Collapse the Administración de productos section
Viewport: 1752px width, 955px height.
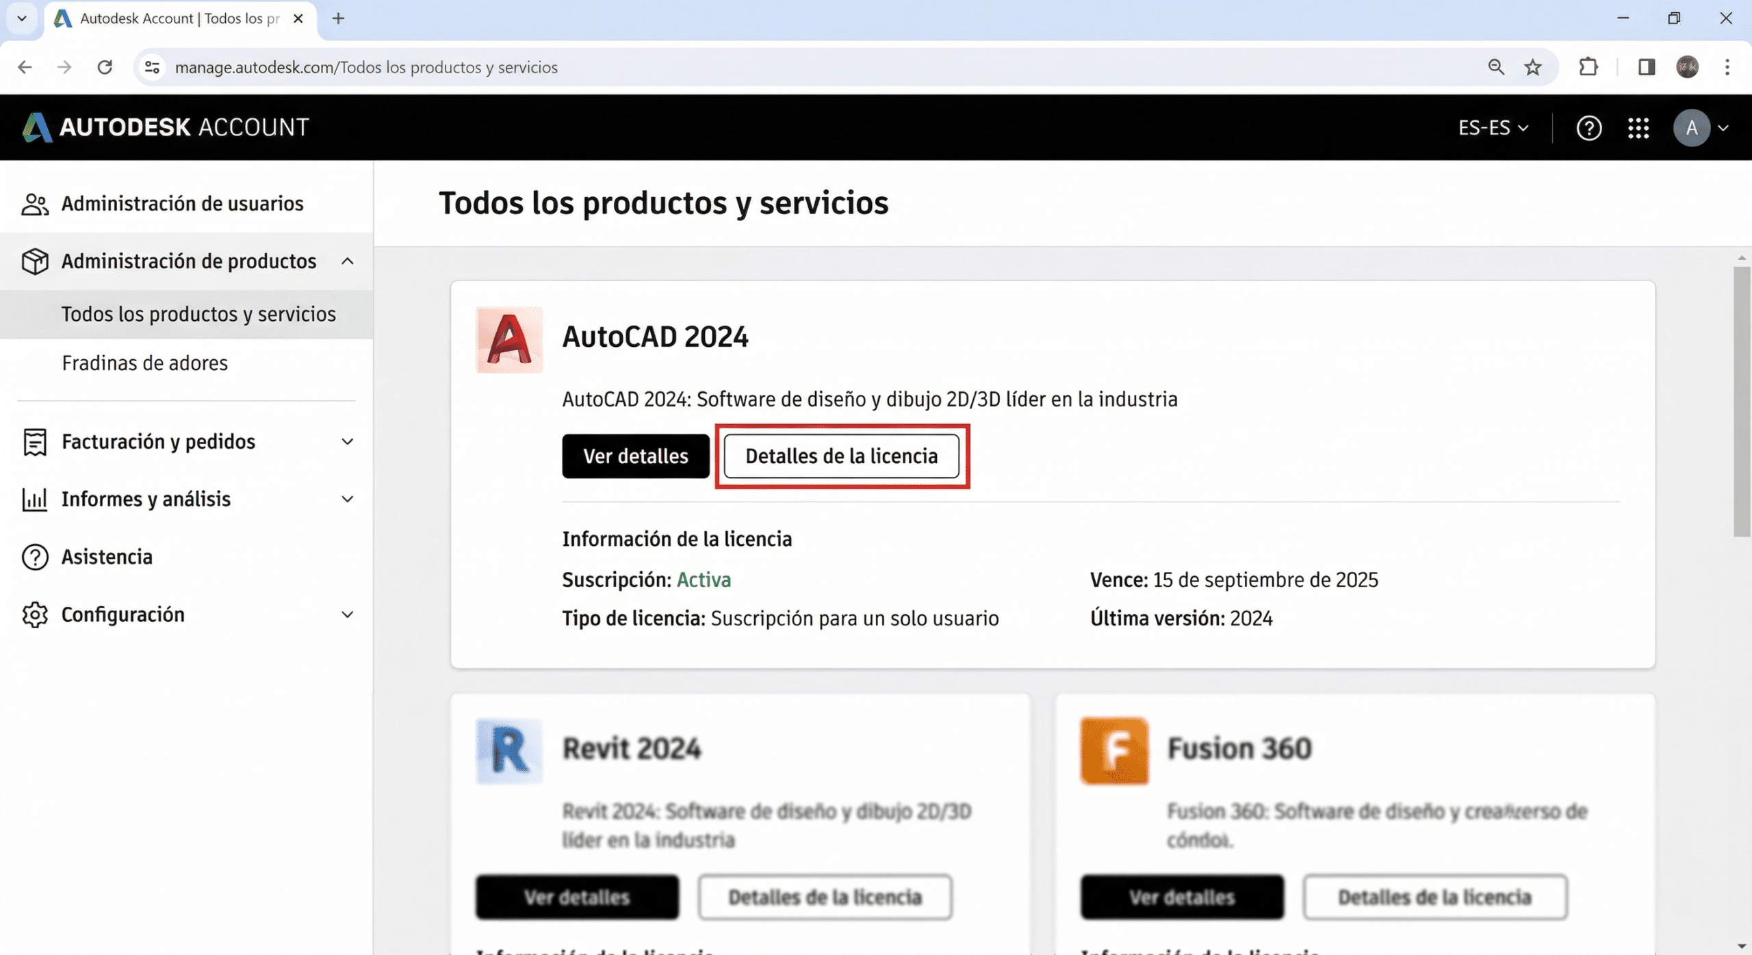tap(348, 261)
